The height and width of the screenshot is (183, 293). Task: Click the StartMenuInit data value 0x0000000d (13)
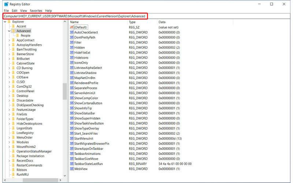[170, 138]
